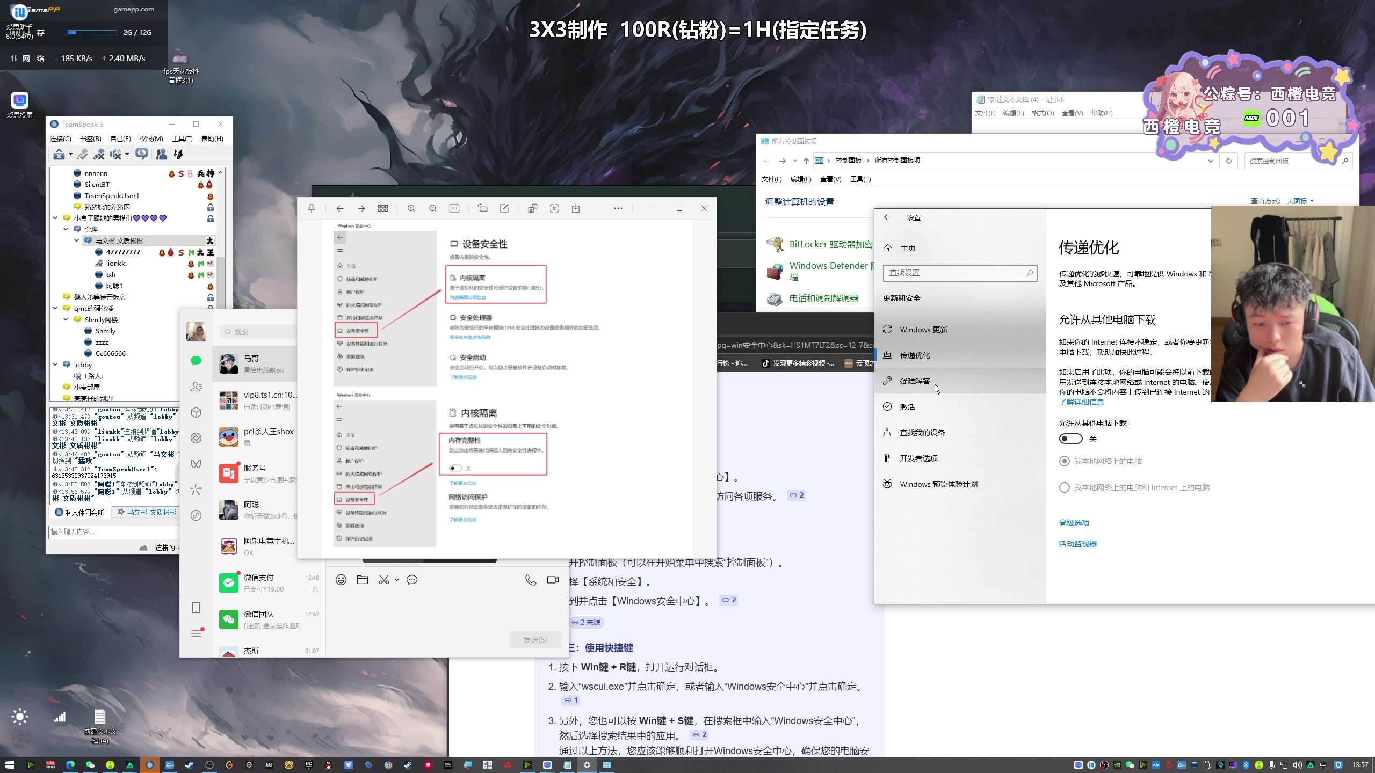Image resolution: width=1375 pixels, height=773 pixels.
Task: Save the picture with the download icon
Action: [x=576, y=208]
